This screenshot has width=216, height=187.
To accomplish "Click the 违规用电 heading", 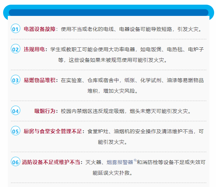I will point(34,49).
